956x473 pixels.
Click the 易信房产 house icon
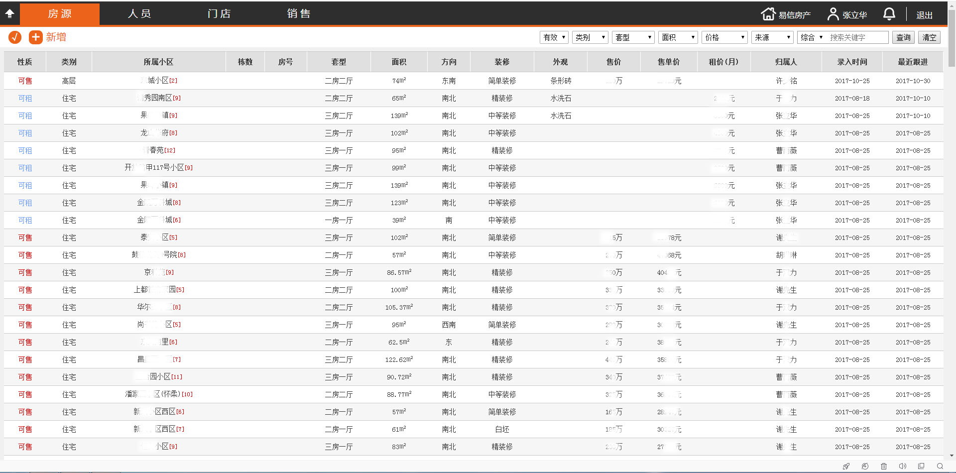(x=768, y=14)
